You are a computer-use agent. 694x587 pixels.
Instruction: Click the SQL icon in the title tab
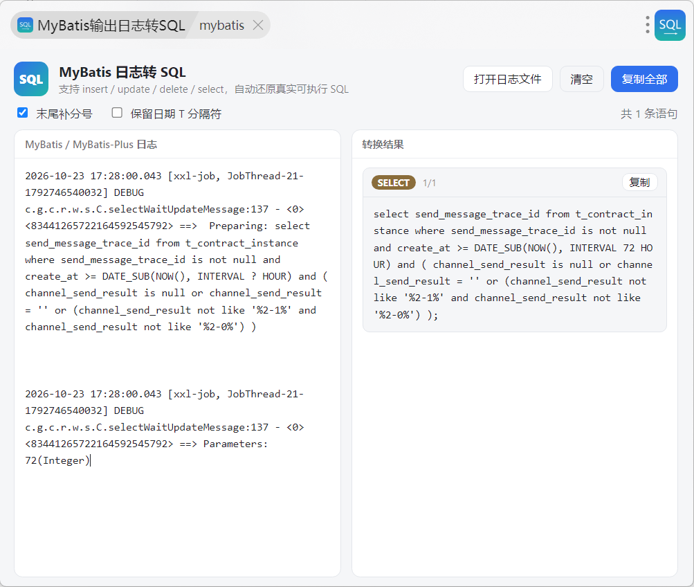coord(25,25)
